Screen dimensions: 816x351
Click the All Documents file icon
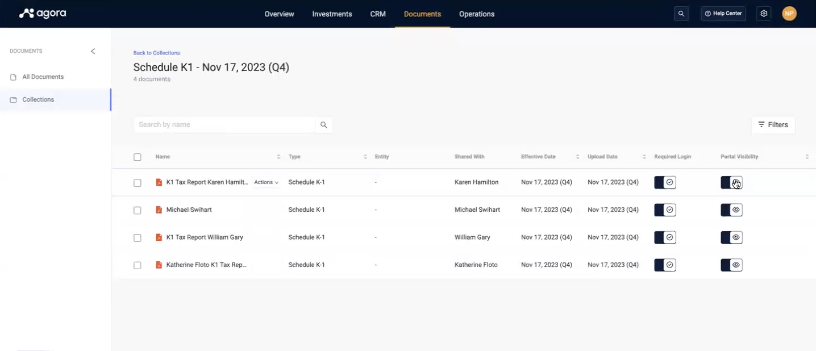pyautogui.click(x=13, y=77)
